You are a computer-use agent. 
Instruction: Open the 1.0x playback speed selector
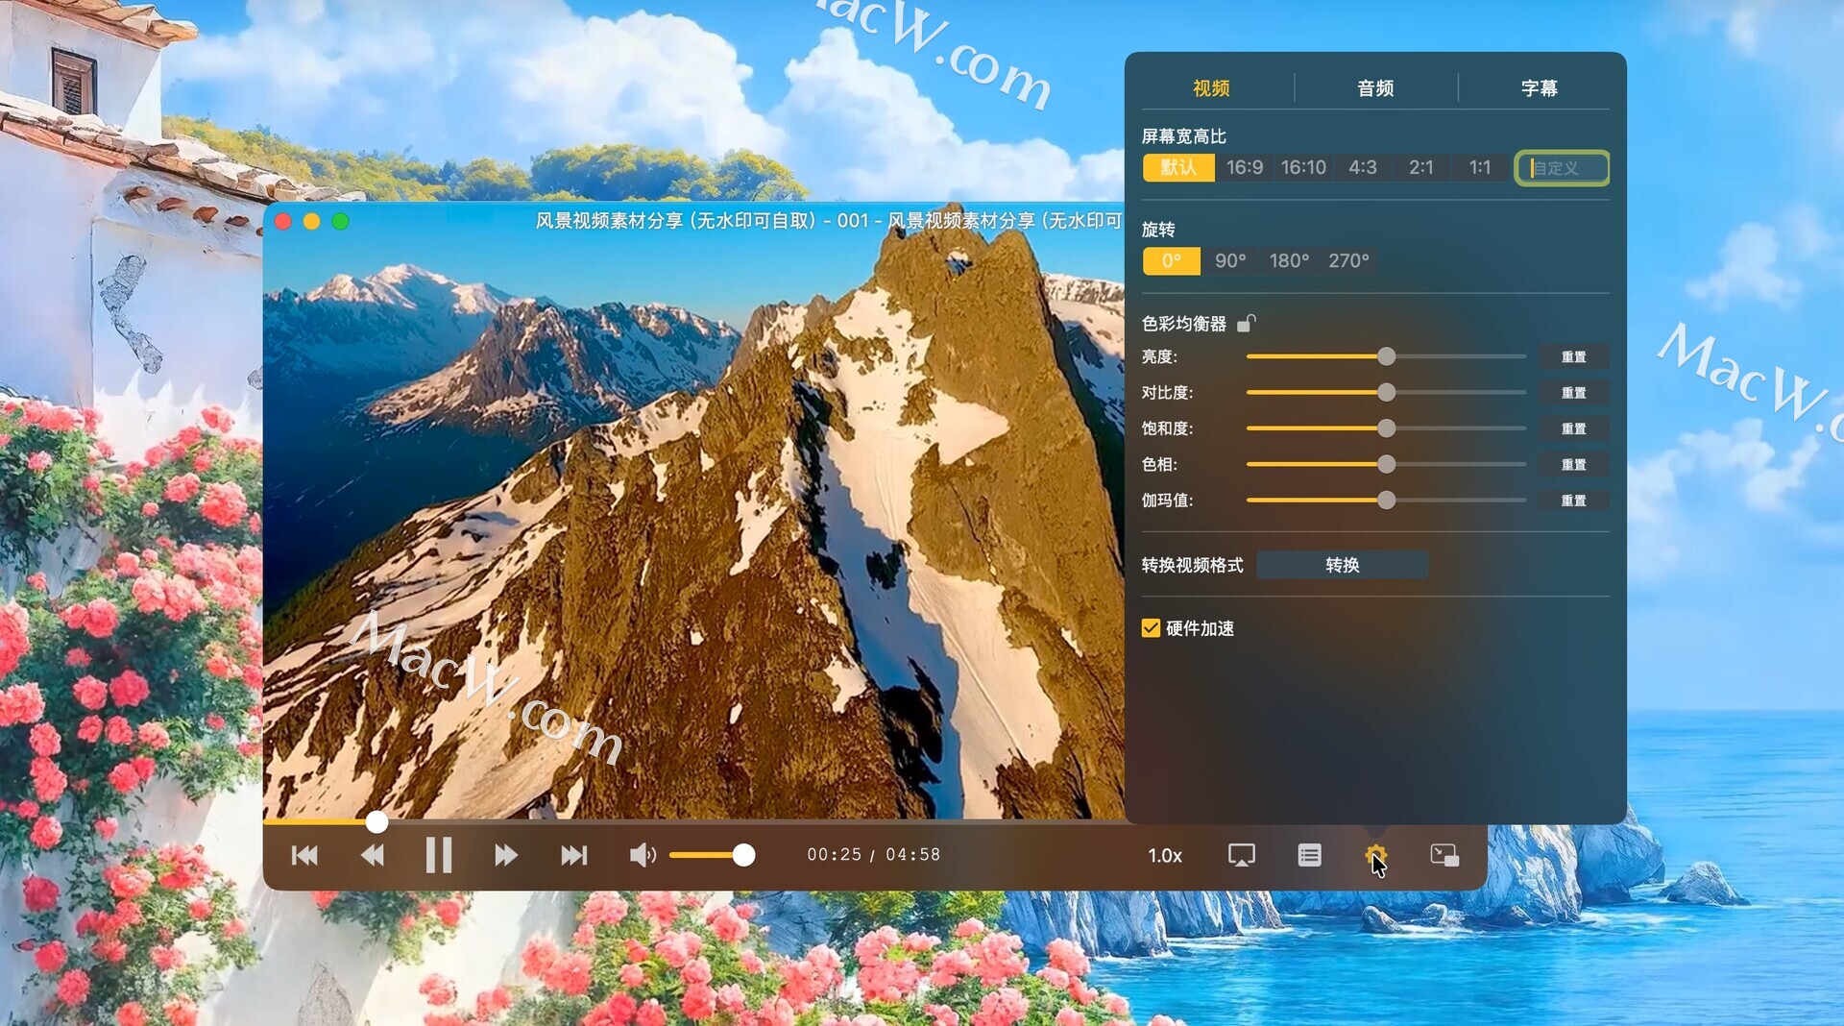(x=1165, y=855)
